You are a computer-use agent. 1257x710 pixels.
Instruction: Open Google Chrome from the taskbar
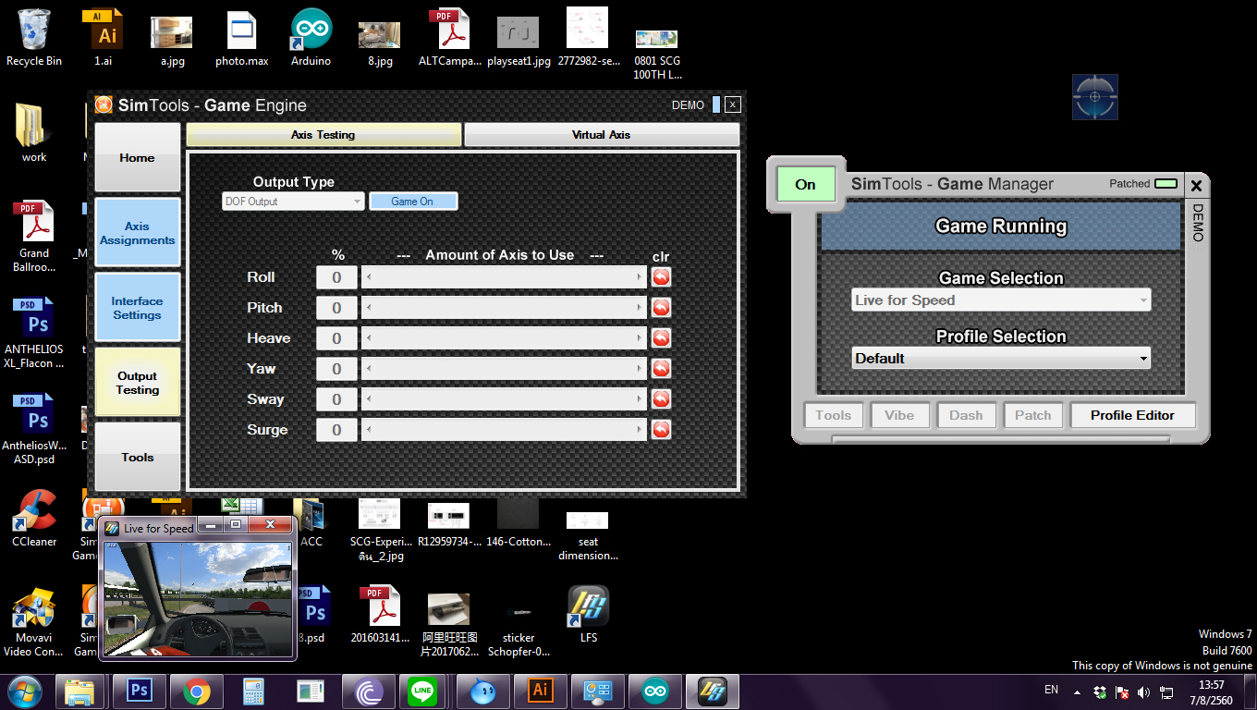point(196,691)
